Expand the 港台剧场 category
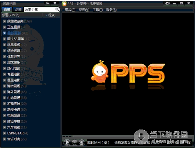The width and height of the screenshot is (196, 149). click(x=5, y=86)
